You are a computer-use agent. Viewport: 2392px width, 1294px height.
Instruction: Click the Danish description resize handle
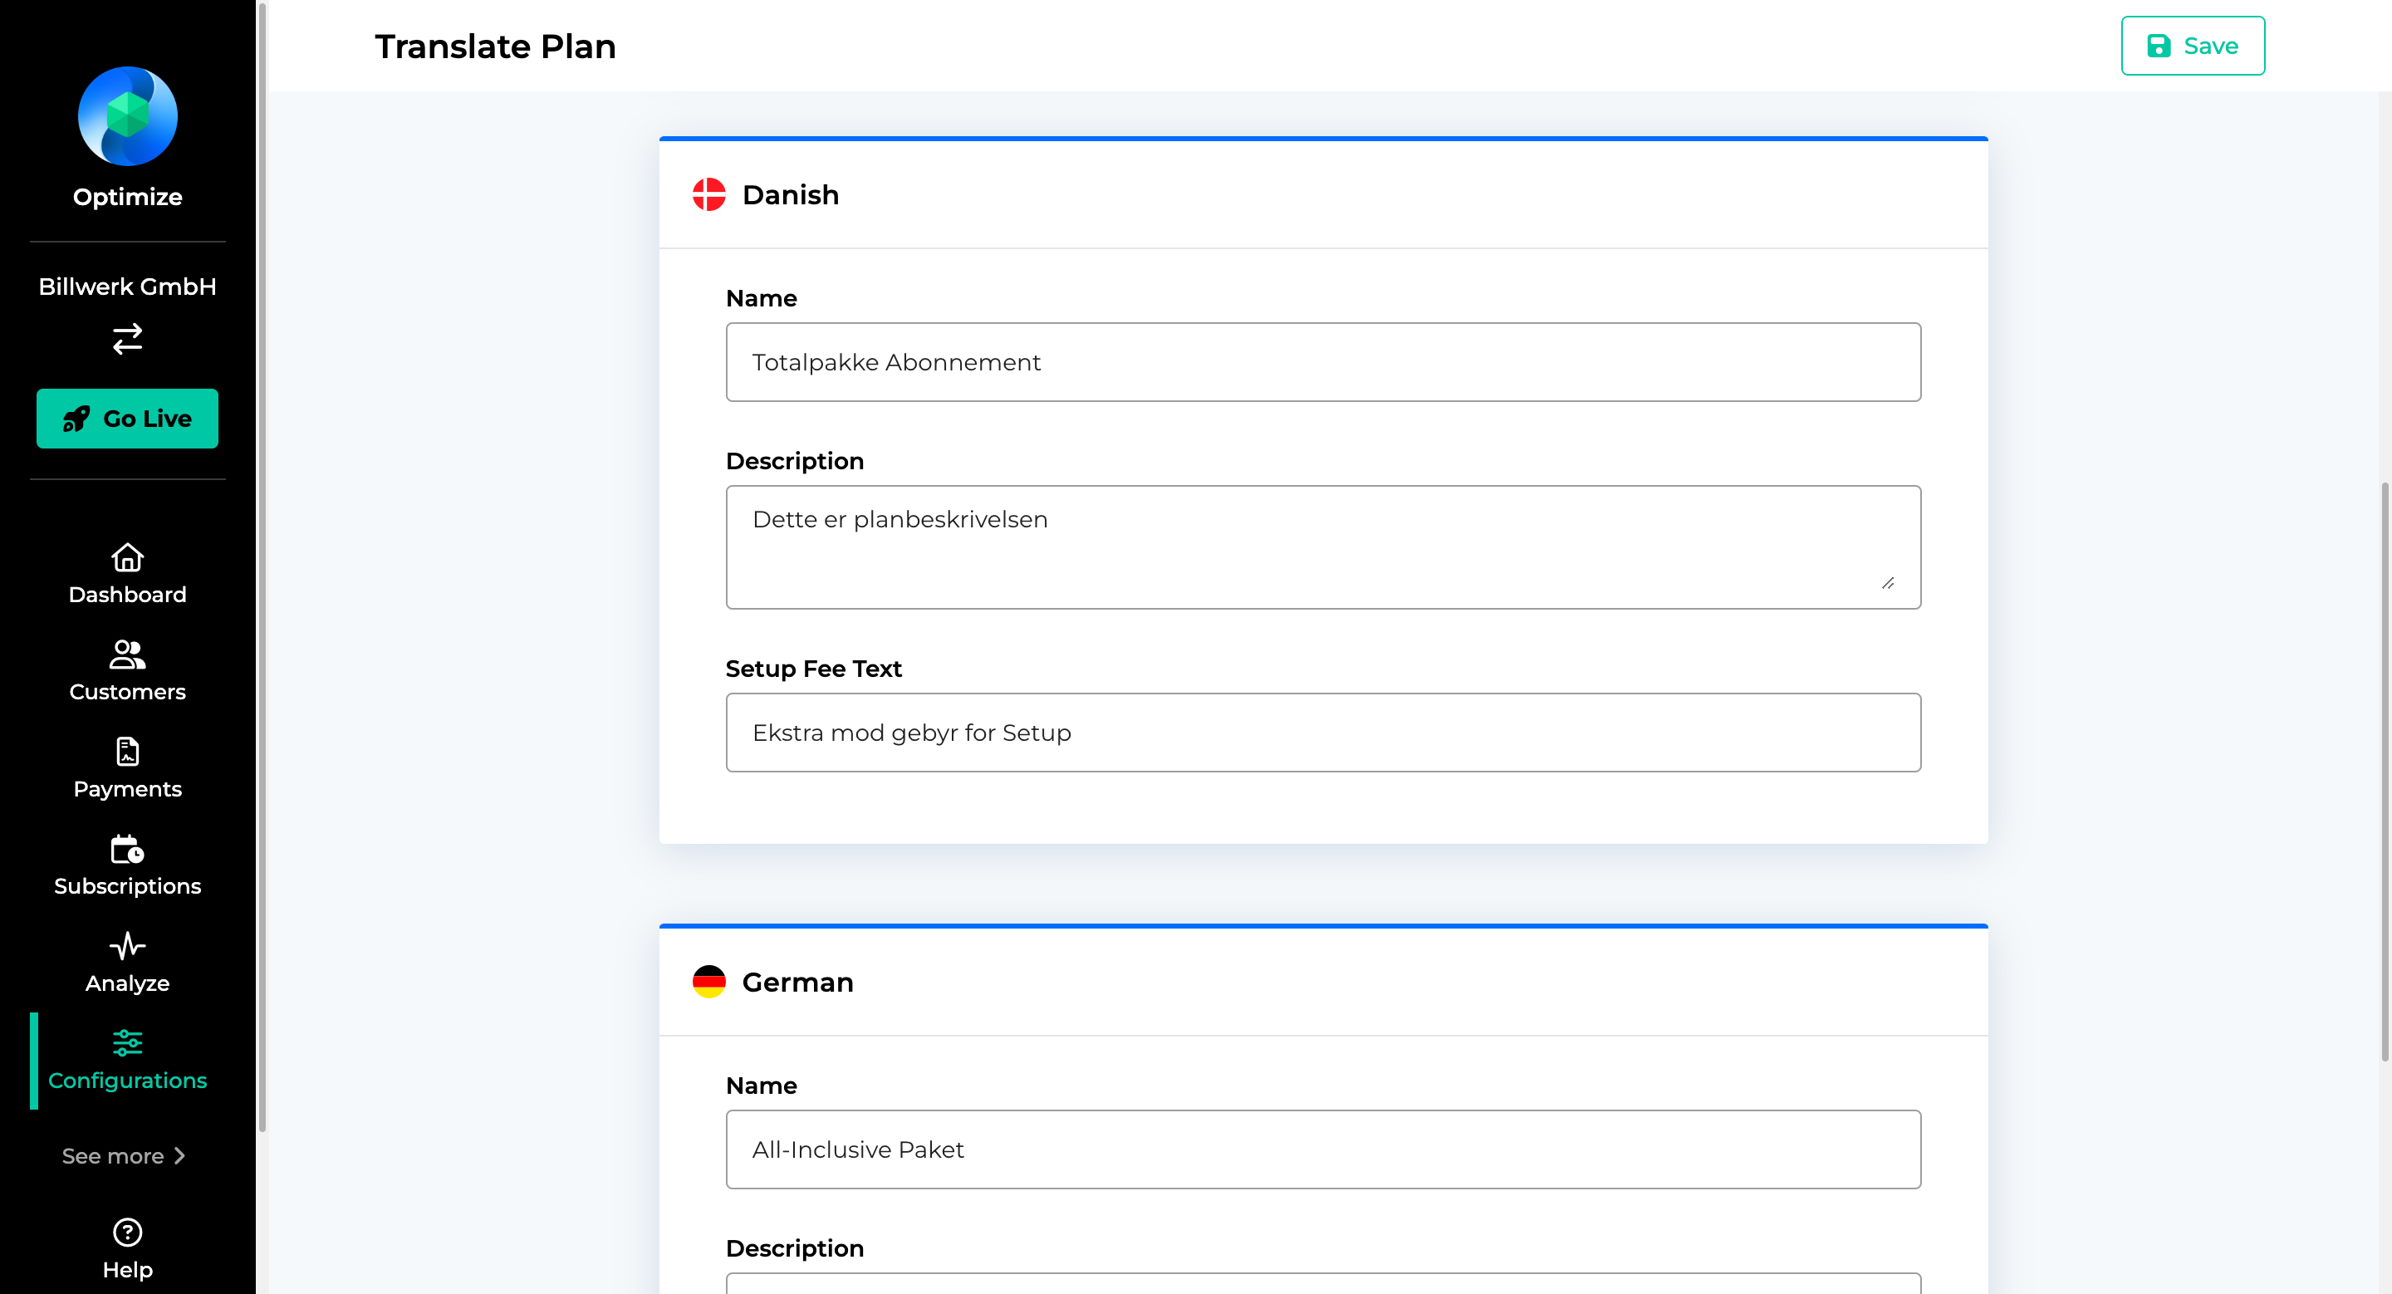(x=1888, y=583)
